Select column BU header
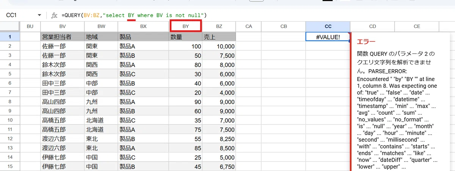 [30, 26]
